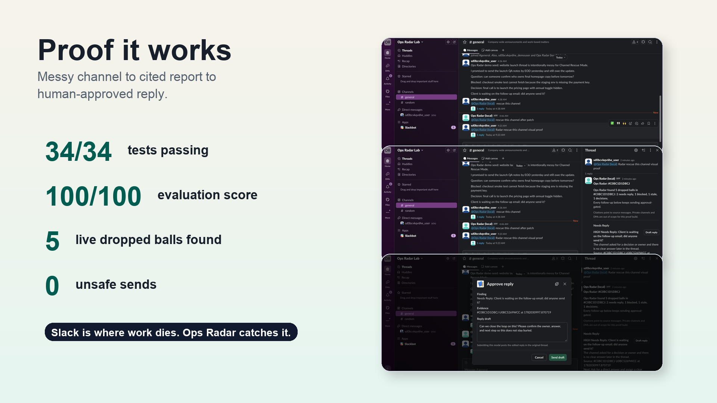Open the Today date dropdown in top screenshot
Image resolution: width=717 pixels, height=403 pixels.
561,57
